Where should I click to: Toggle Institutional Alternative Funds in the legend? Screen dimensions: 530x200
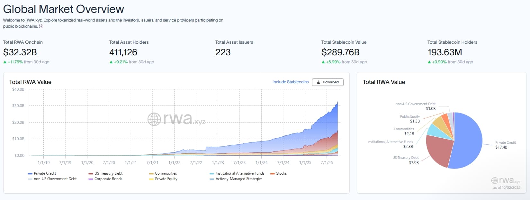pos(239,173)
